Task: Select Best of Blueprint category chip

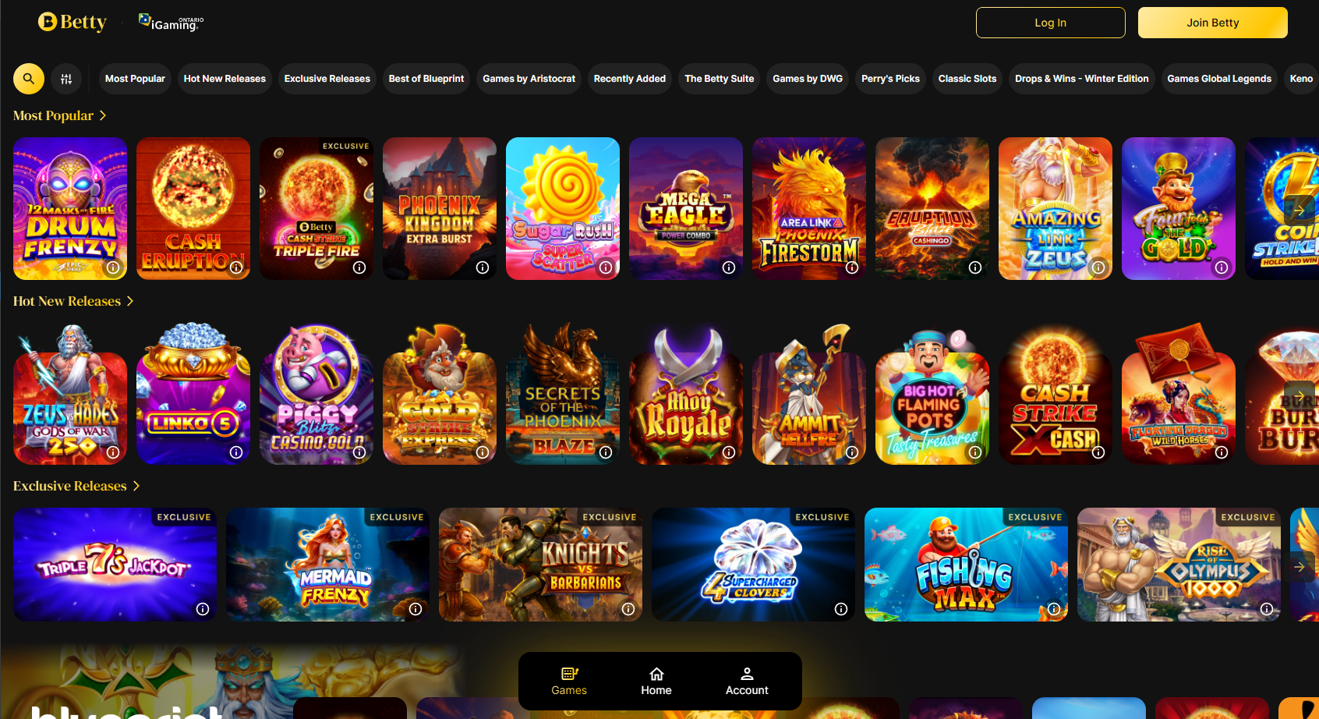Action: pos(426,79)
